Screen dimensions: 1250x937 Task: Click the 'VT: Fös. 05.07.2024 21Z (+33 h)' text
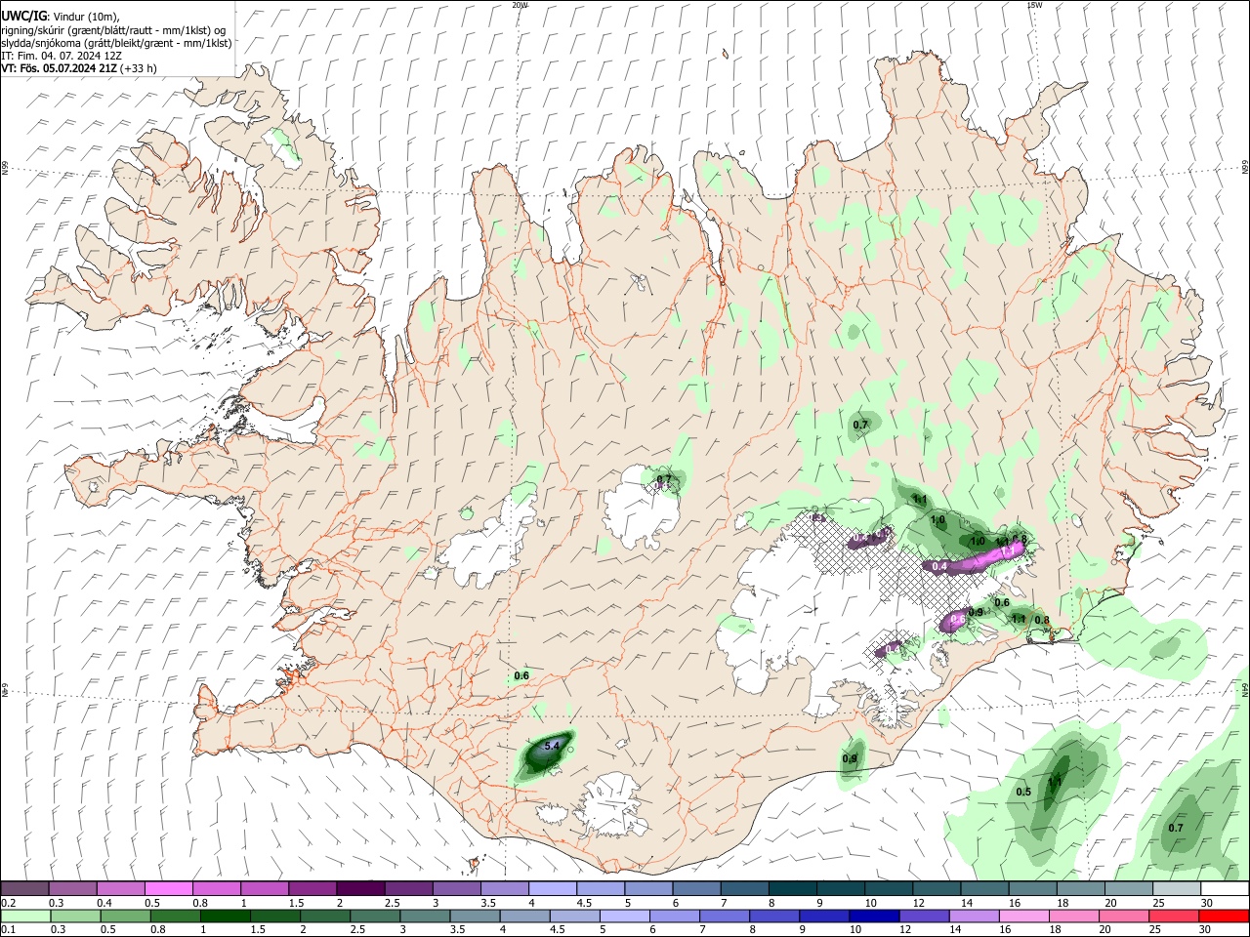(x=79, y=68)
